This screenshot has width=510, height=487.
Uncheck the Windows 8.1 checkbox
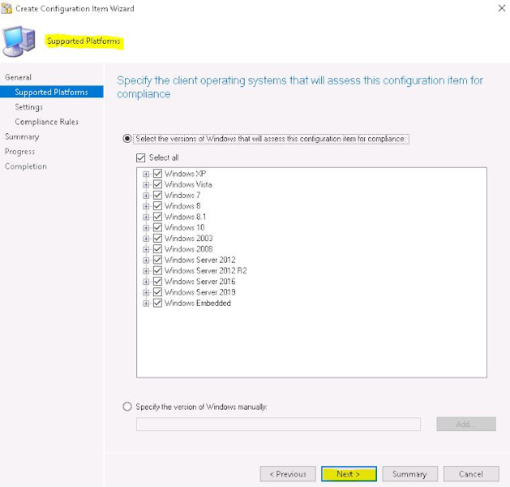click(x=158, y=217)
